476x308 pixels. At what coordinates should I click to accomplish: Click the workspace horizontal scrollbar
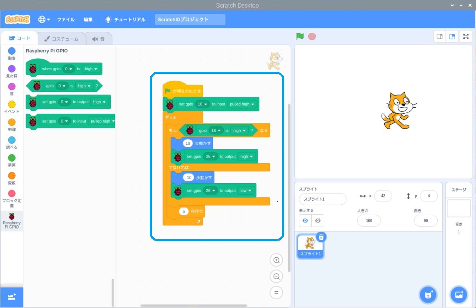click(194, 306)
